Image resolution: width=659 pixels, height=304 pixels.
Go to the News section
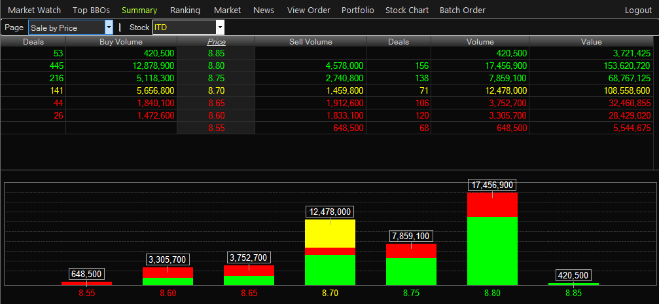click(264, 10)
